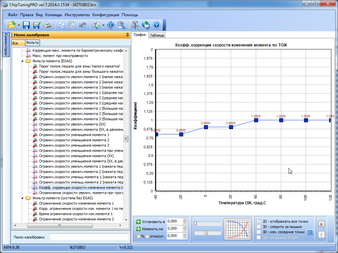The image size is (338, 253).
Task: Open settings via hammer and wrench icon
Action: click(x=135, y=25)
